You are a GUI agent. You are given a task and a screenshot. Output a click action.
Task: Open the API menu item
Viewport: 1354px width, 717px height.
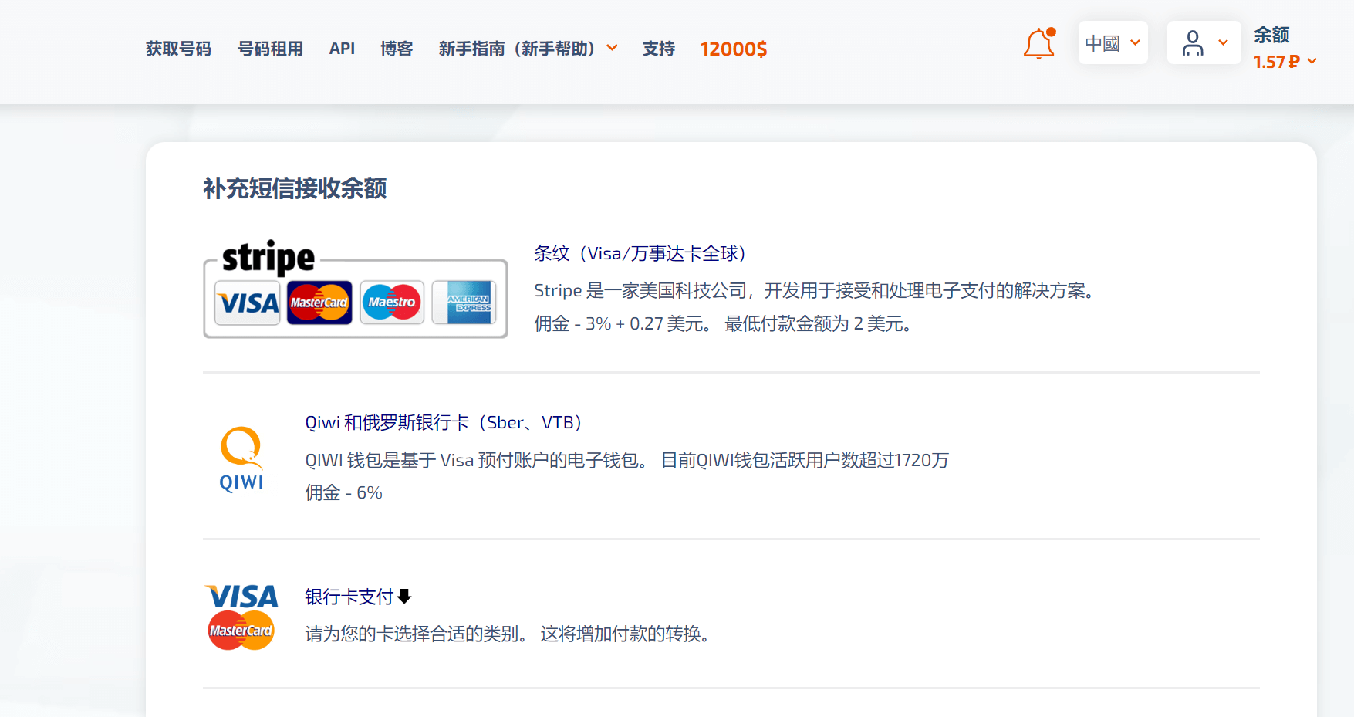tap(342, 49)
